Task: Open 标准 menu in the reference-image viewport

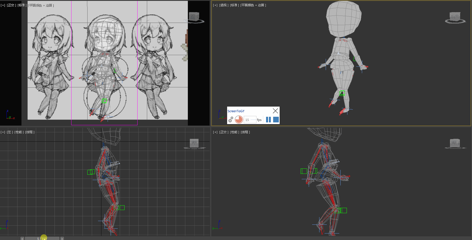Action: pyautogui.click(x=22, y=5)
